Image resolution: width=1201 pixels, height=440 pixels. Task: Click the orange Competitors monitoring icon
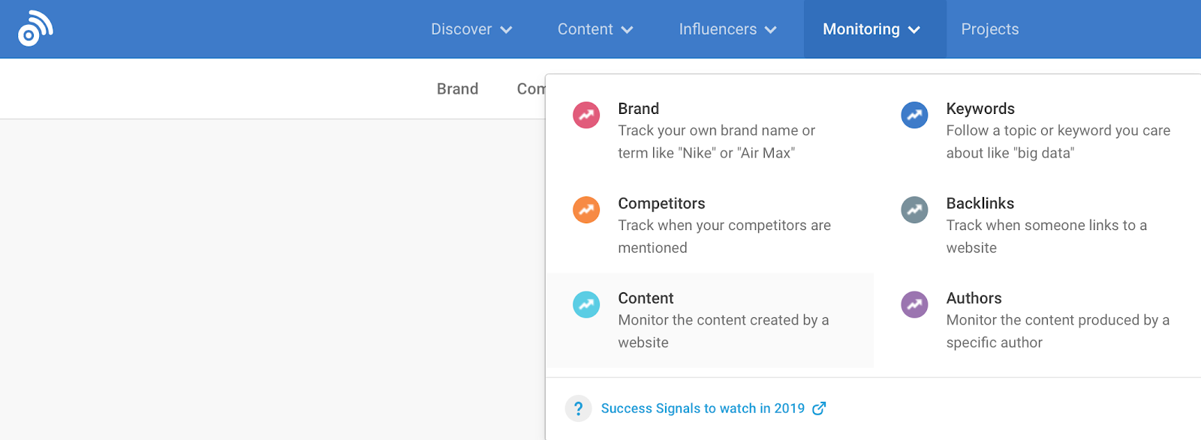[x=586, y=210]
